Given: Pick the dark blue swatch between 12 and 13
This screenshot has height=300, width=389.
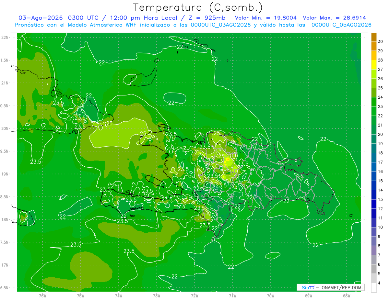Looking at the screenshot, I should coord(374,204).
